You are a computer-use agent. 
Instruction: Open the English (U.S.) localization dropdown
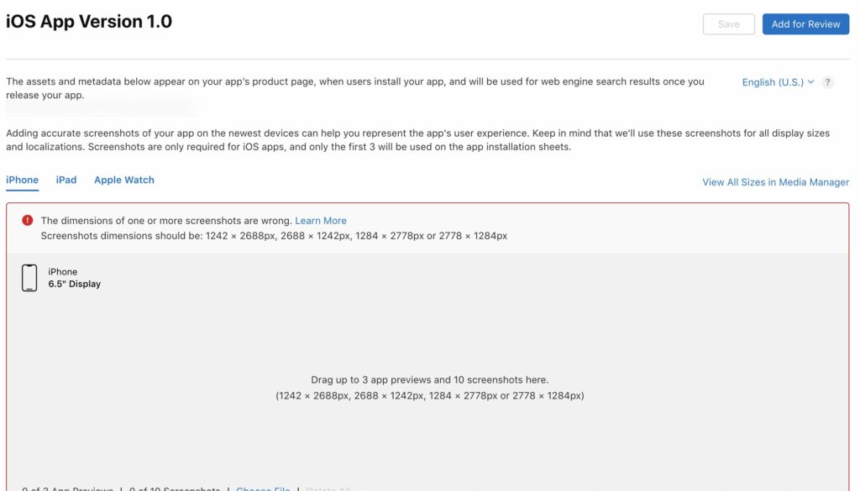pos(773,82)
